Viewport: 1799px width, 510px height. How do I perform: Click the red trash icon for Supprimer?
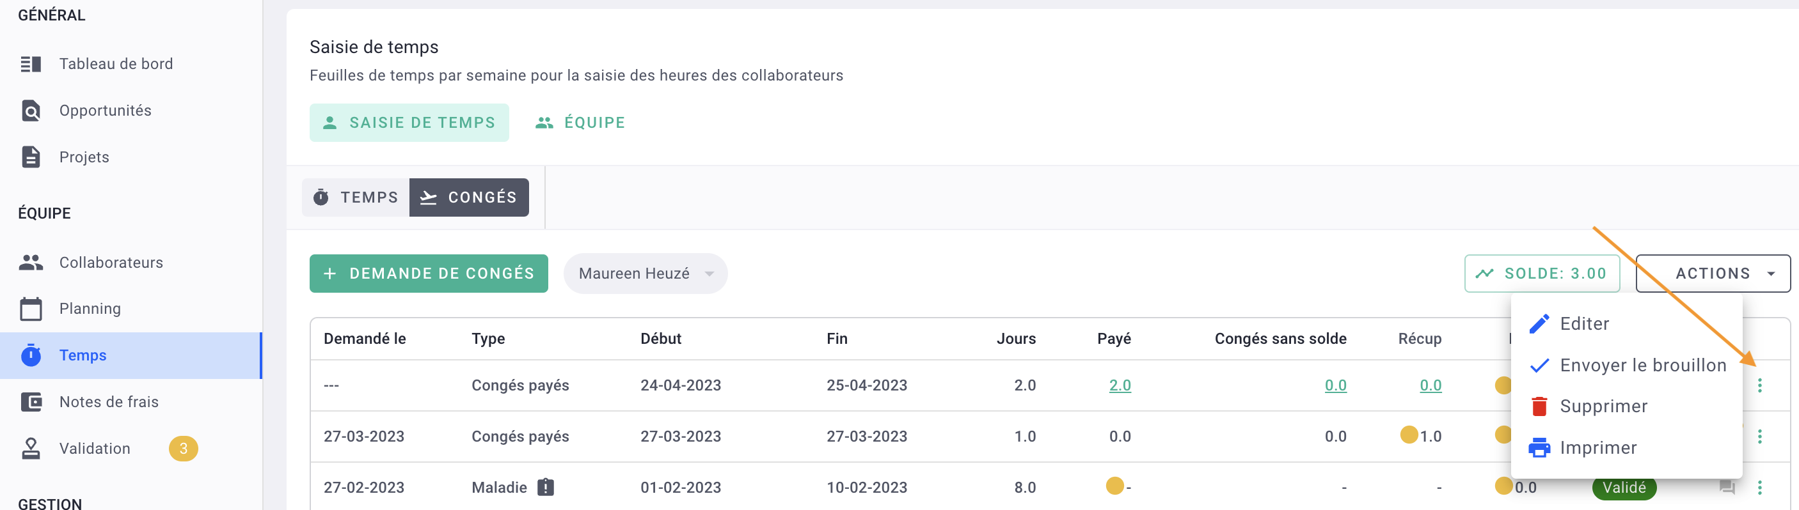click(x=1539, y=406)
